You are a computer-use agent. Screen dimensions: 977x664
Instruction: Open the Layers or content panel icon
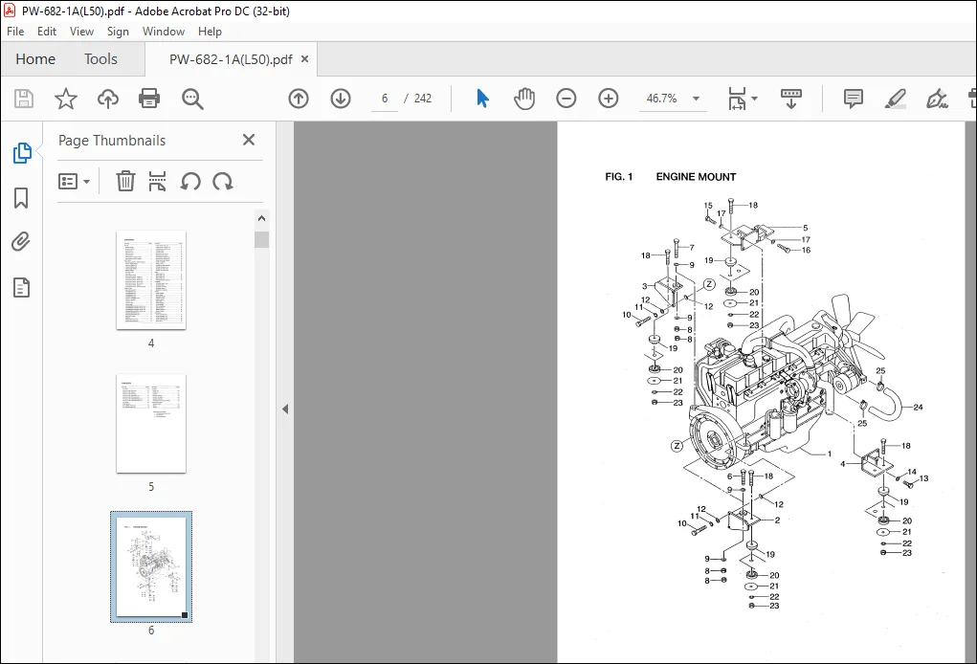(x=21, y=287)
